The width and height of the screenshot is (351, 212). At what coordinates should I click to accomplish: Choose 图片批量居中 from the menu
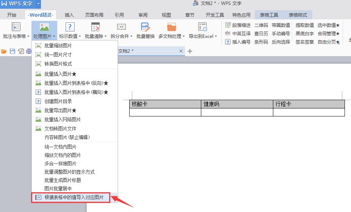click(x=75, y=188)
